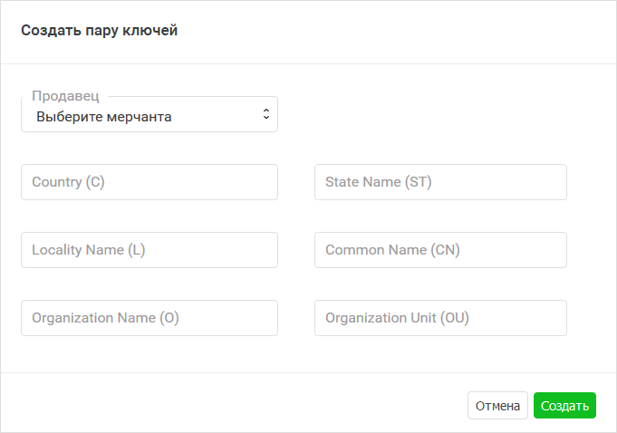Expand the merchant selection list
This screenshot has width=617, height=433.
coord(149,116)
